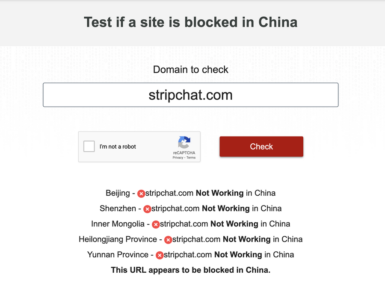
Task: Click the red X icon beside Shenzhen result
Action: tap(147, 209)
